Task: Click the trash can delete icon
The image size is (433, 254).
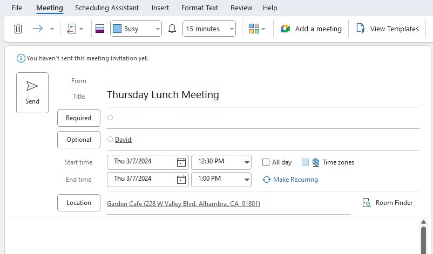Action: coord(18,29)
